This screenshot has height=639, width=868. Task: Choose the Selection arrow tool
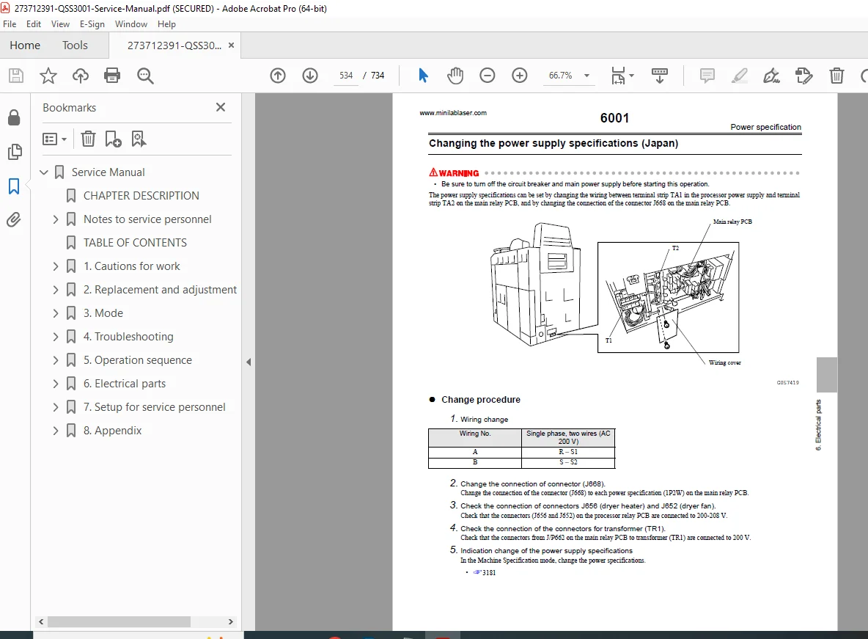point(423,76)
